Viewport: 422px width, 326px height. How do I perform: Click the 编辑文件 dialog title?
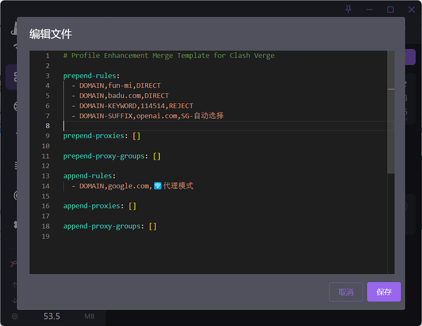tap(51, 34)
